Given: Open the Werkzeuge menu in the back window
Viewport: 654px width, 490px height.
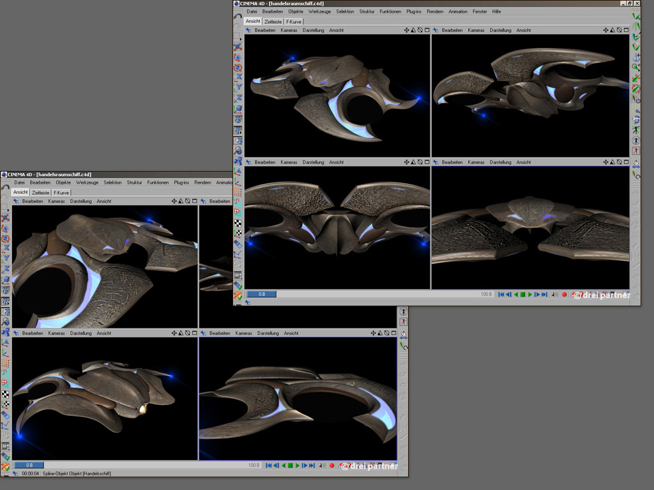Looking at the screenshot, I should point(319,11).
